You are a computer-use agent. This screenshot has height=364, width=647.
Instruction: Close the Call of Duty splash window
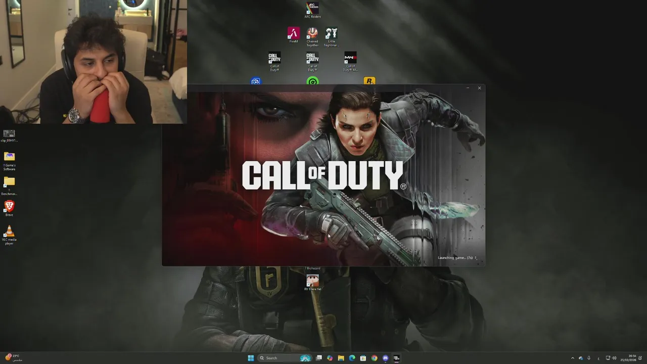click(479, 88)
